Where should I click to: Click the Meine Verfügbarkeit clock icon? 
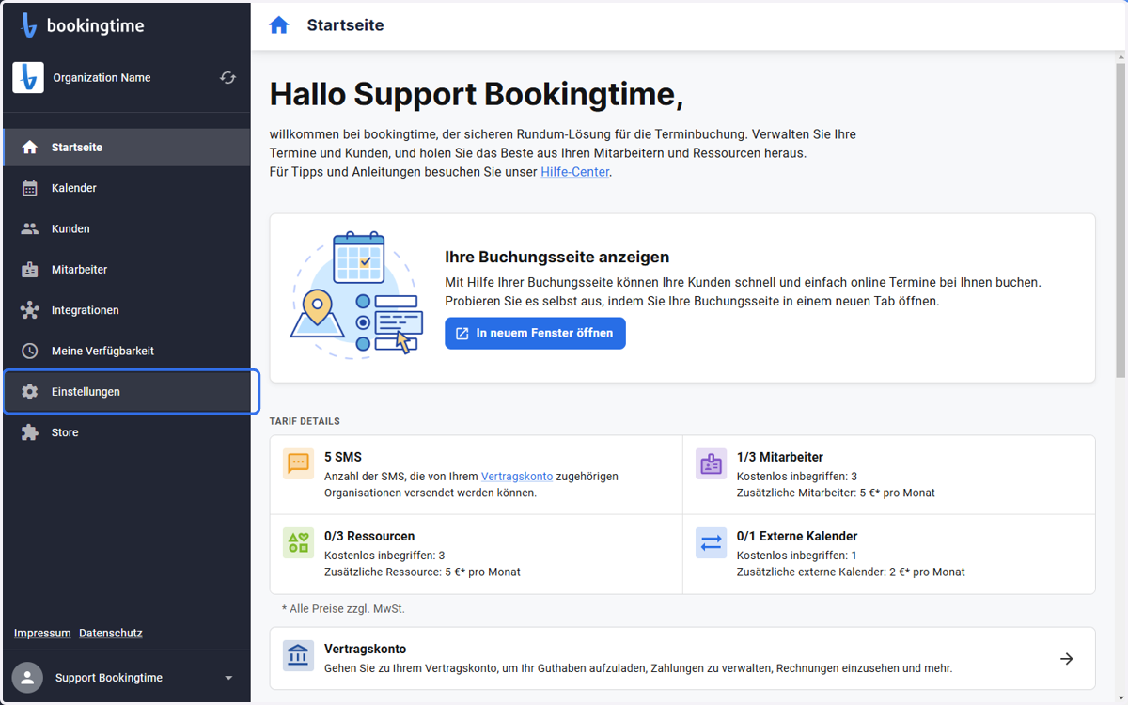click(x=30, y=351)
